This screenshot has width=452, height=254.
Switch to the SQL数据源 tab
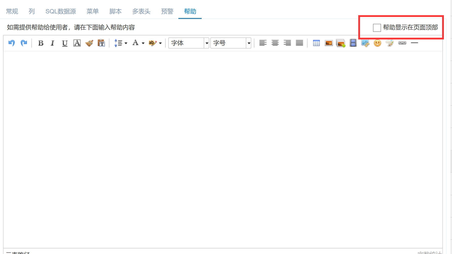pyautogui.click(x=61, y=11)
